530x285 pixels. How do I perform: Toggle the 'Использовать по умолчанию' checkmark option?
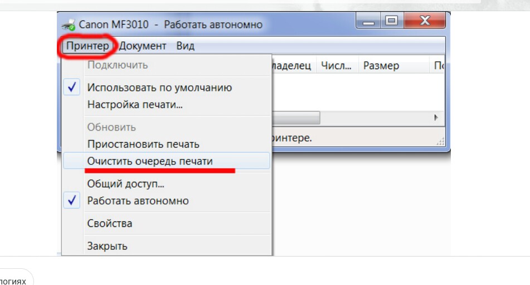pos(159,88)
